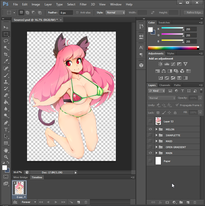The height and width of the screenshot is (206, 205).
Task: Select the Dodge tool
Action: (6, 115)
